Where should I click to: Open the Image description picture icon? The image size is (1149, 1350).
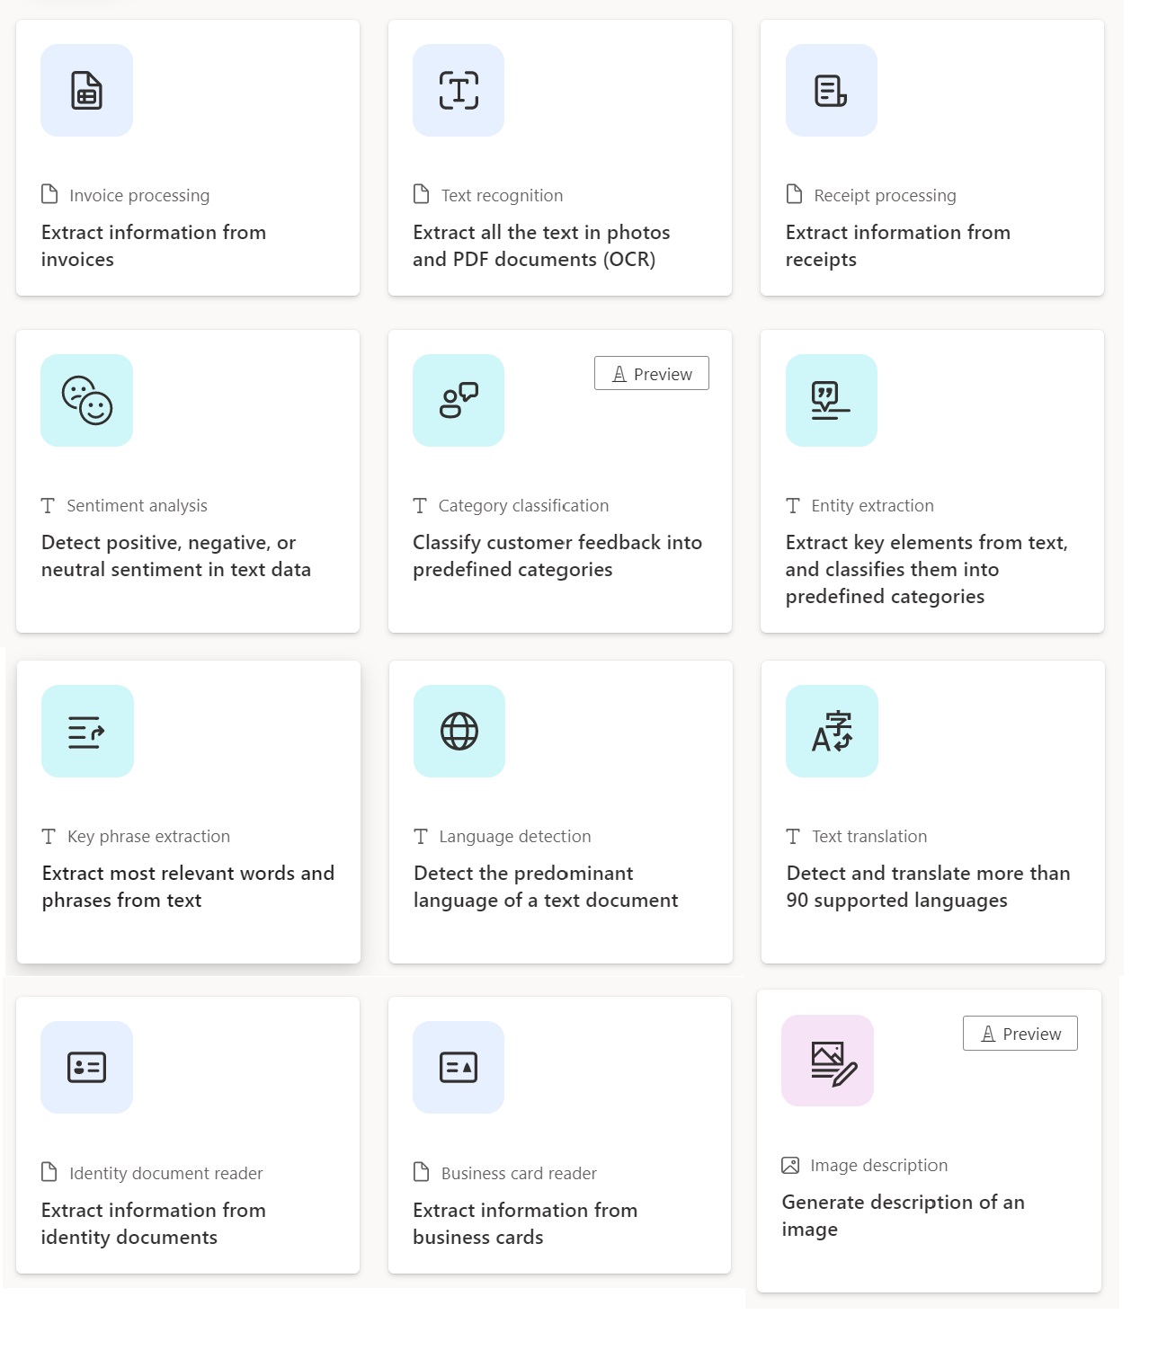[x=827, y=1061]
